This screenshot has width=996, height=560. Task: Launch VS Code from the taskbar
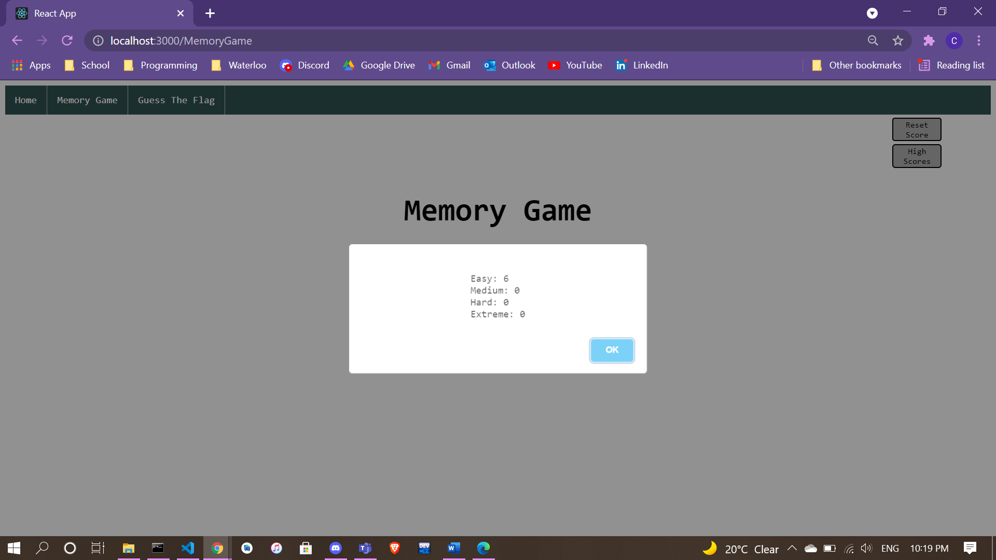188,548
